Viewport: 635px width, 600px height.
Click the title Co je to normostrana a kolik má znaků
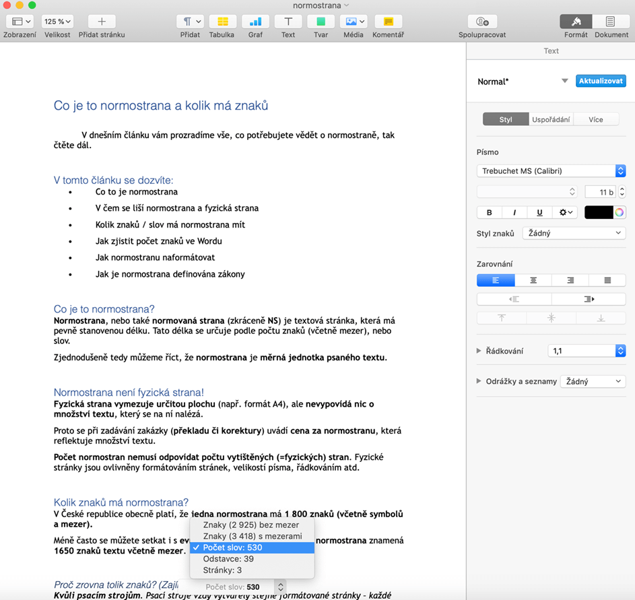[x=161, y=106]
